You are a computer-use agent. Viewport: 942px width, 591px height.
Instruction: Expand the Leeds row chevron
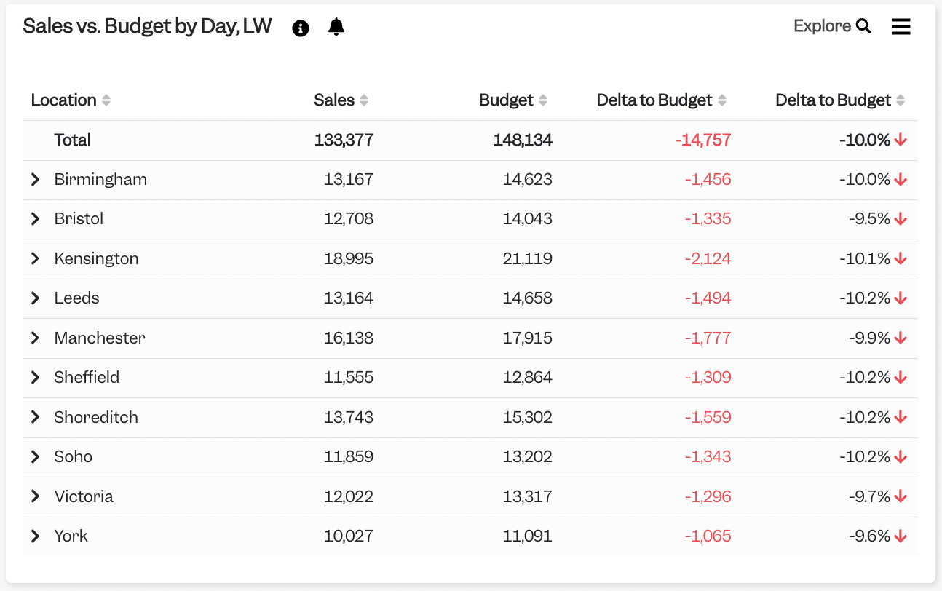coord(35,298)
